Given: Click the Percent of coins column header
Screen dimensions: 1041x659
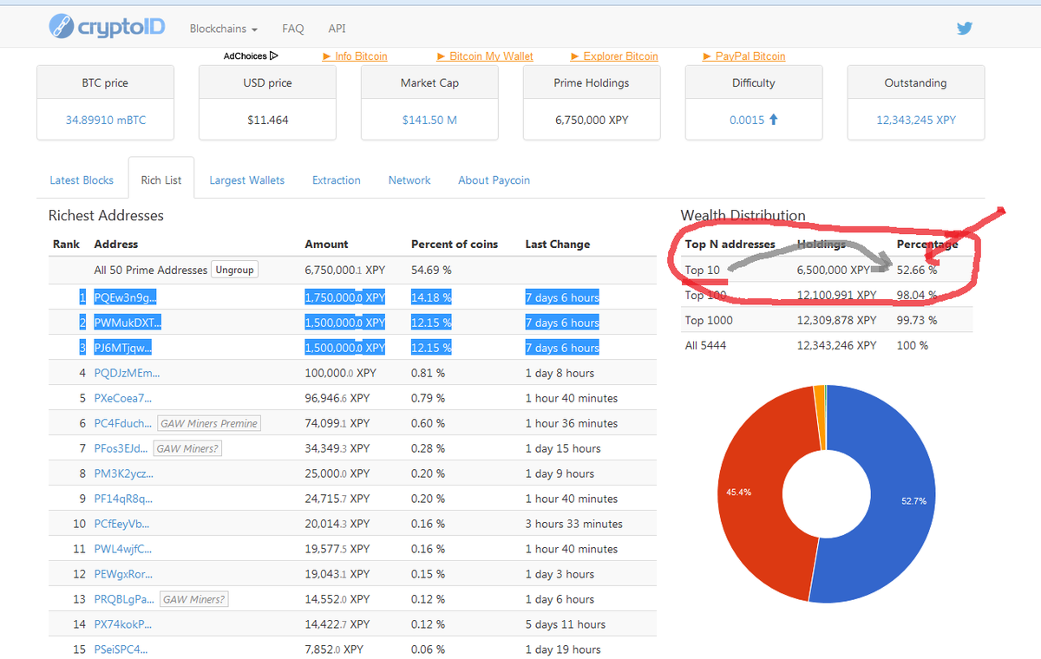Looking at the screenshot, I should 455,245.
